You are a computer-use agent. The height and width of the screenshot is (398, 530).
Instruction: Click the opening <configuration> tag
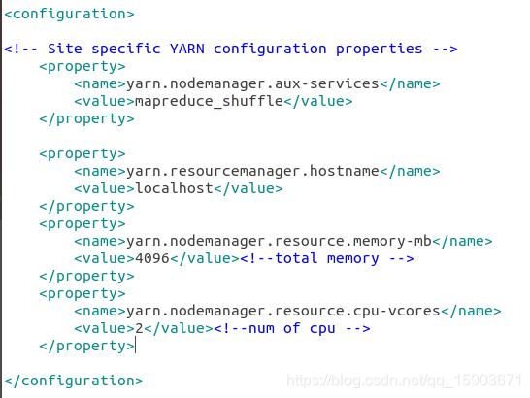point(69,15)
